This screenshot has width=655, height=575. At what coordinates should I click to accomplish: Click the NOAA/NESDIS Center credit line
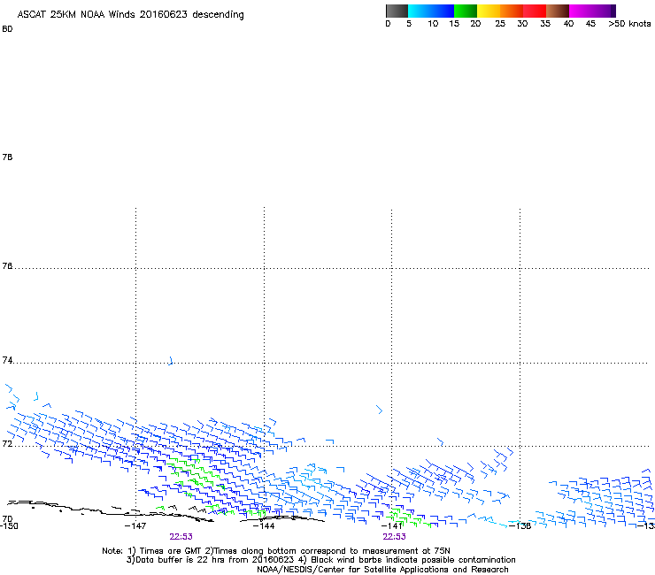tap(382, 570)
